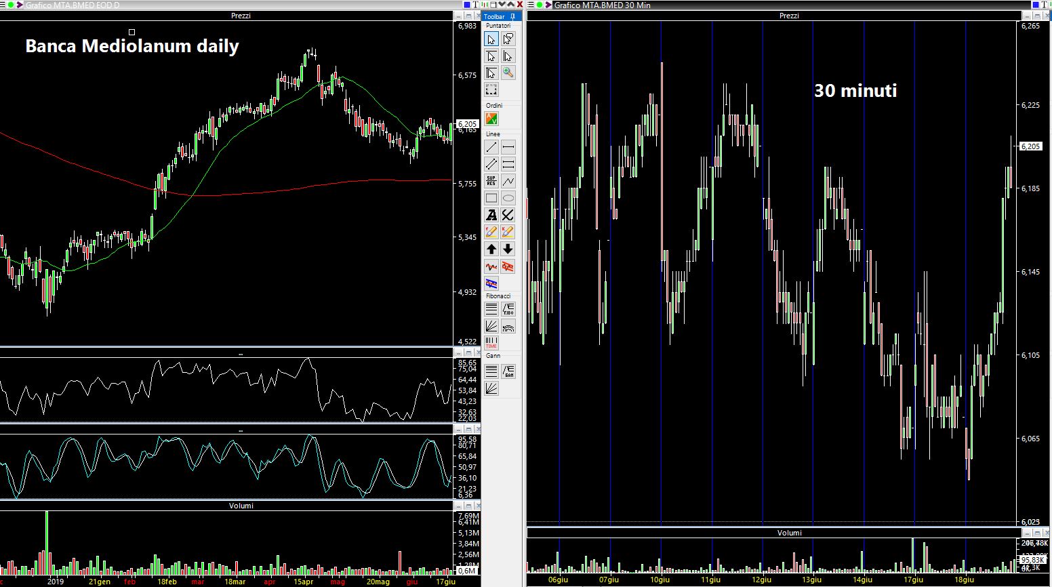Image resolution: width=1052 pixels, height=587 pixels.
Task: Select the text annotation A tool
Action: tap(491, 215)
